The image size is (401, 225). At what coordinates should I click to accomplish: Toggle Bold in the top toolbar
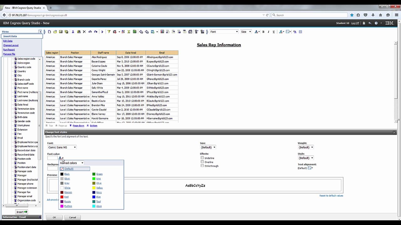pyautogui.click(x=263, y=32)
